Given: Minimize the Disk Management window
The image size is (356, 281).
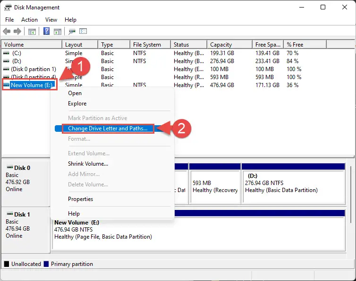Looking at the screenshot, I should (302, 7).
